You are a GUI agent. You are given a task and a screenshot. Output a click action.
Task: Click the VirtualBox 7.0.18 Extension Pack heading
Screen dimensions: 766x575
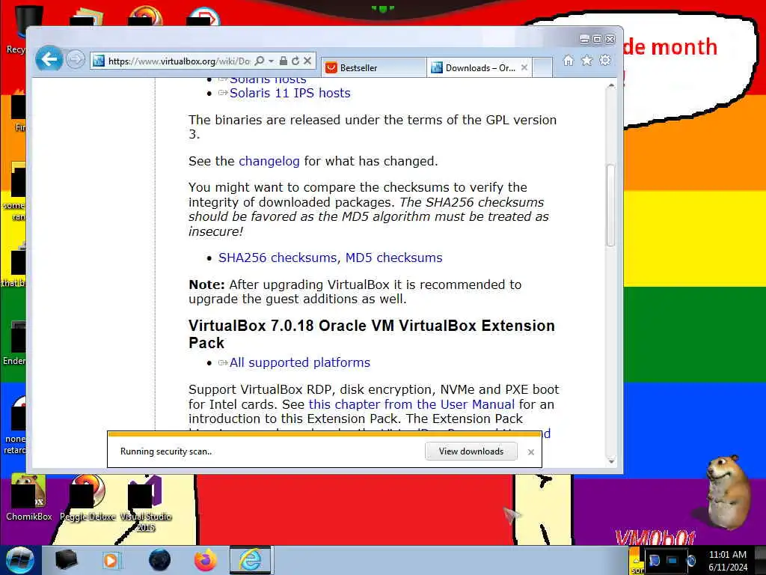[x=371, y=334]
